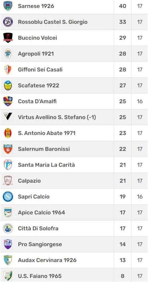Click Costa D'Amalfi's 16 matches played cell
This screenshot has height=282, width=148.
coord(140,101)
